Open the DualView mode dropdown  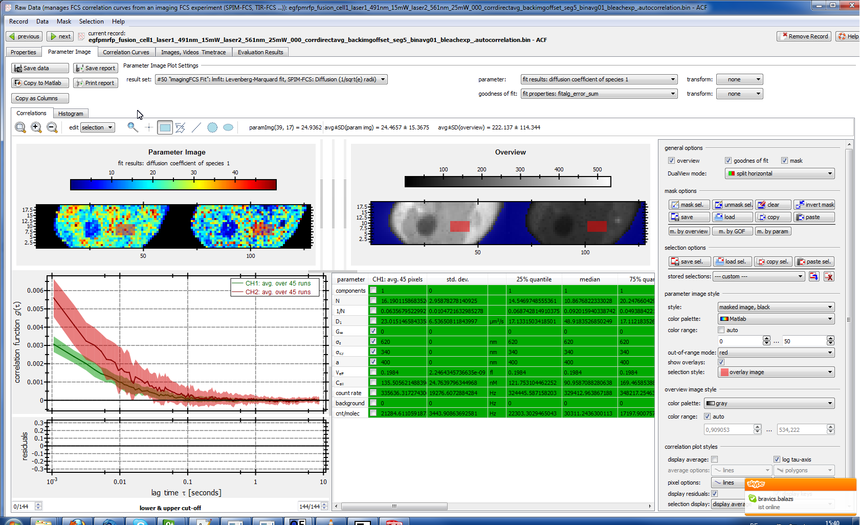click(780, 173)
